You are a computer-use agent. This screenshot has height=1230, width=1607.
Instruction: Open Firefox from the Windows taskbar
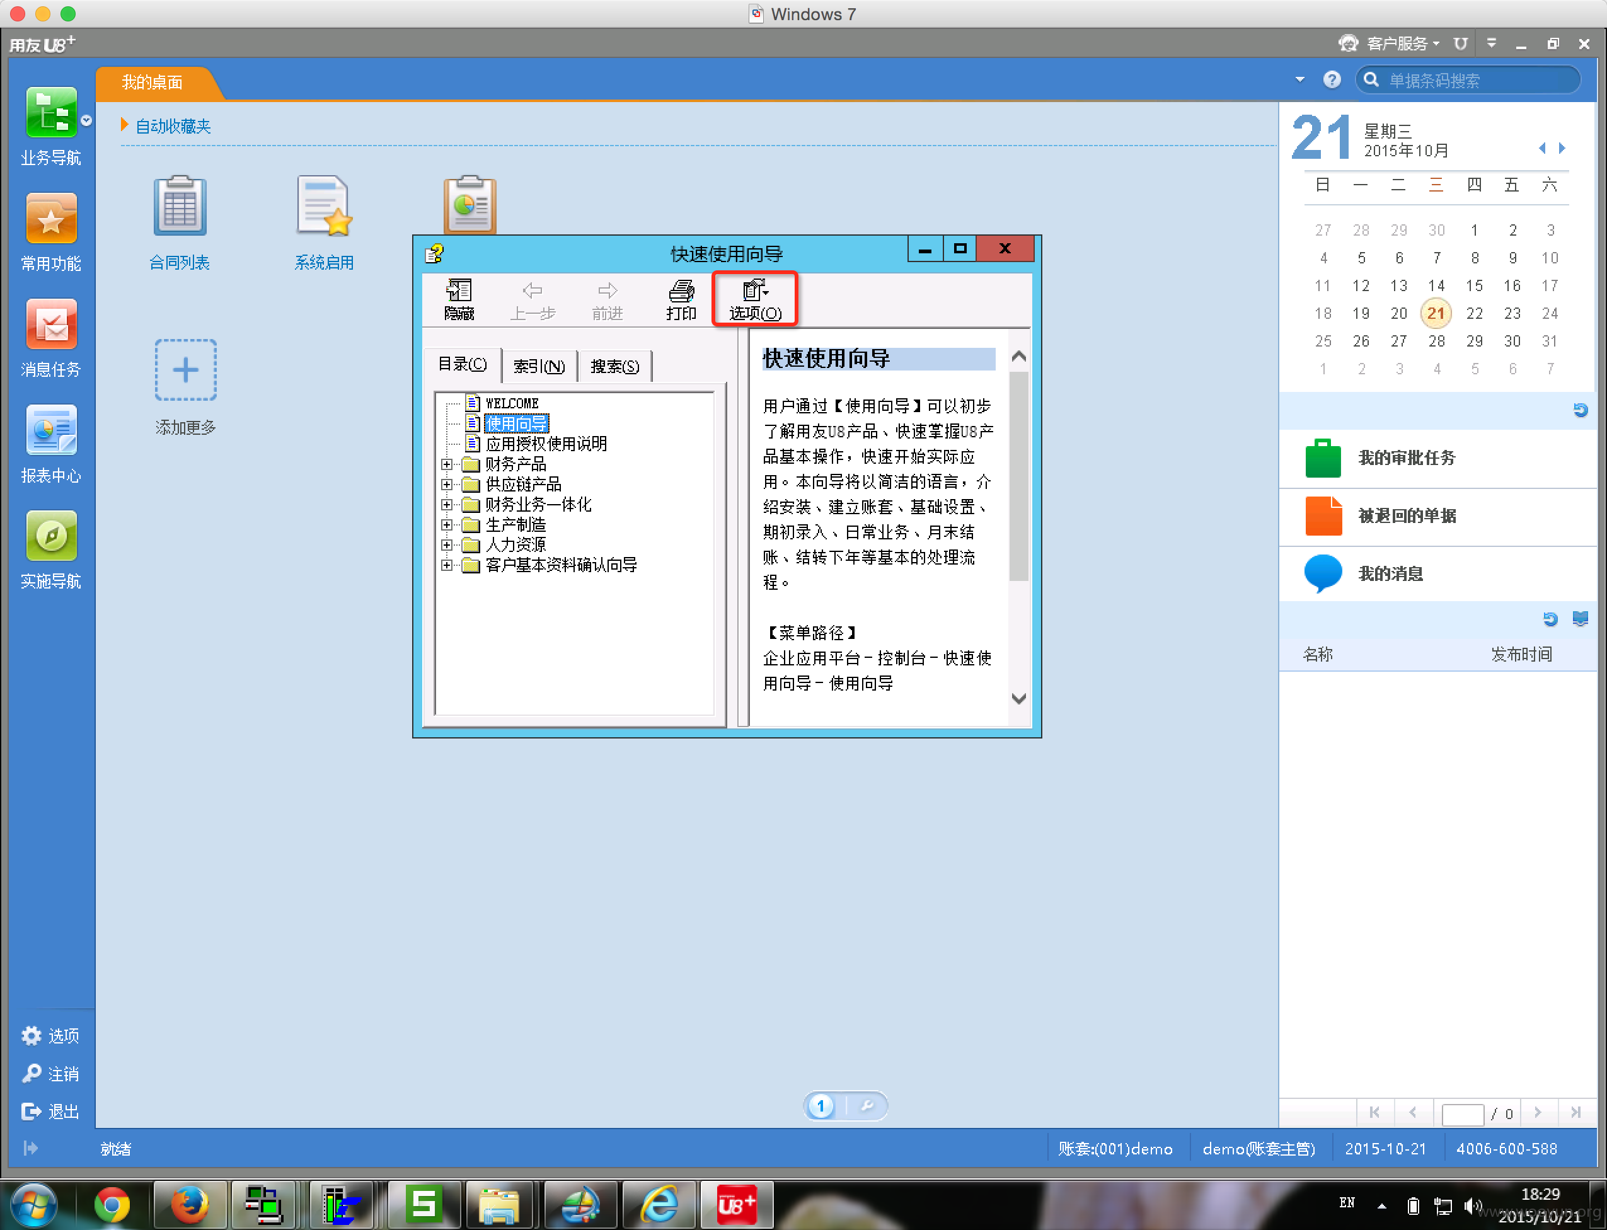pos(190,1204)
